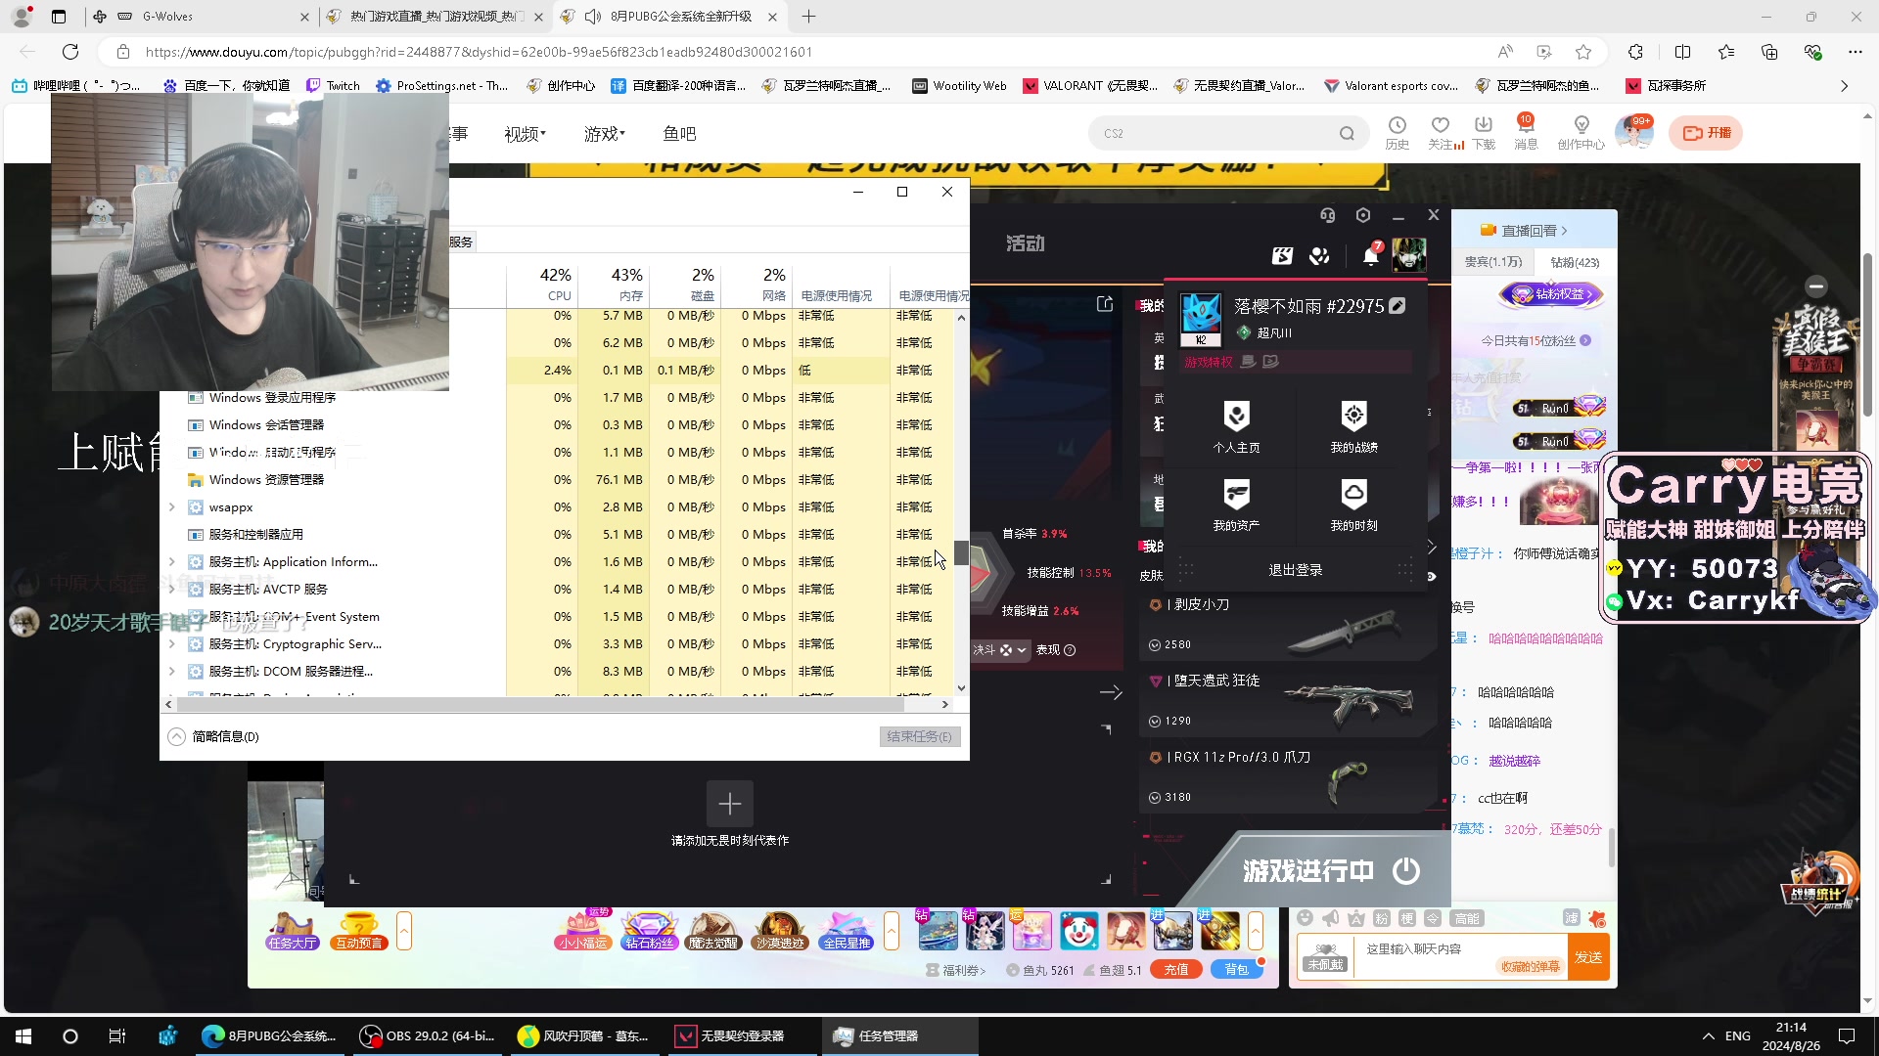This screenshot has width=1879, height=1056.
Task: Click 退出登录 in profile popup
Action: coord(1296,570)
